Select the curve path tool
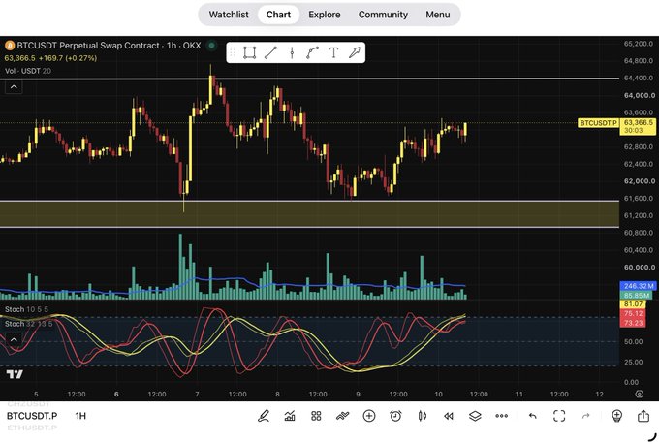The width and height of the screenshot is (659, 444). pos(312,52)
